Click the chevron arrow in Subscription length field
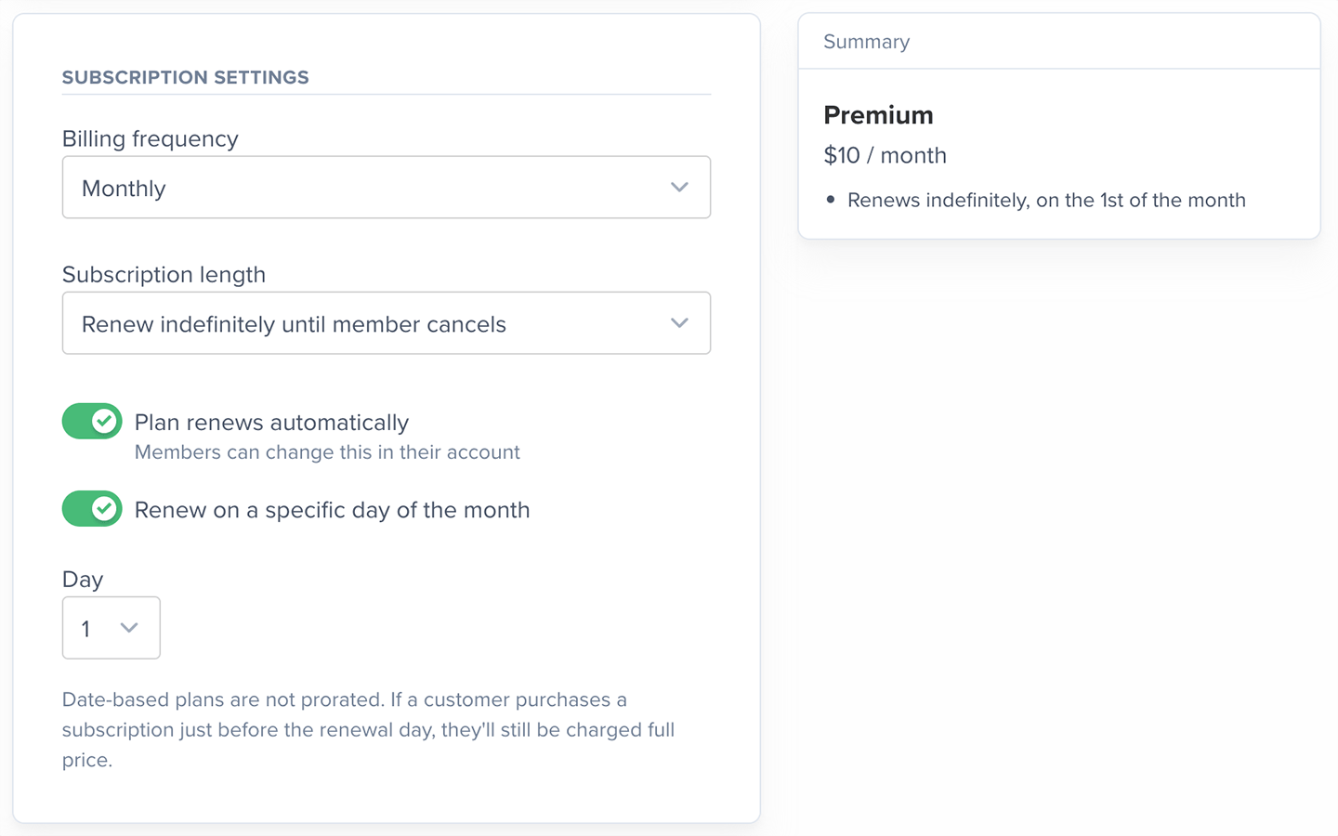Image resolution: width=1338 pixels, height=836 pixels. [x=679, y=323]
